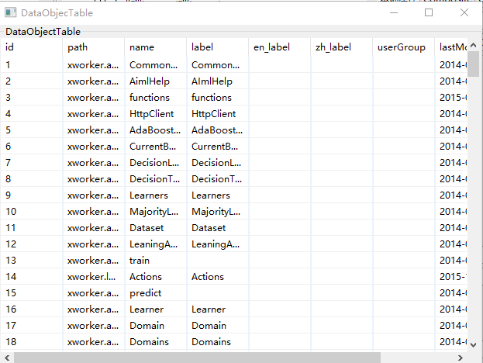Select the Actions label cell
Viewport: 483px width, 363px height.
click(218, 277)
